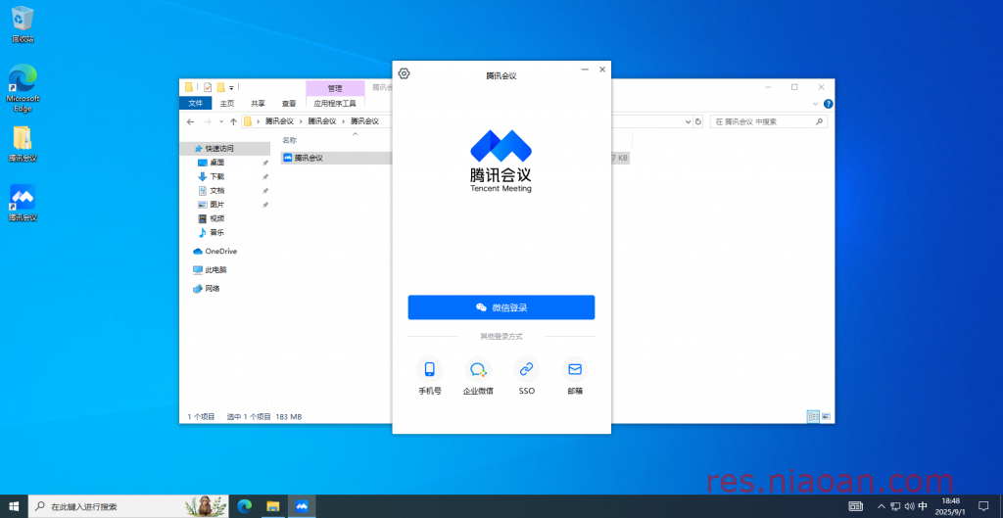This screenshot has width=1003, height=518.
Task: Expand the address bar history dropdown
Action: click(x=688, y=121)
